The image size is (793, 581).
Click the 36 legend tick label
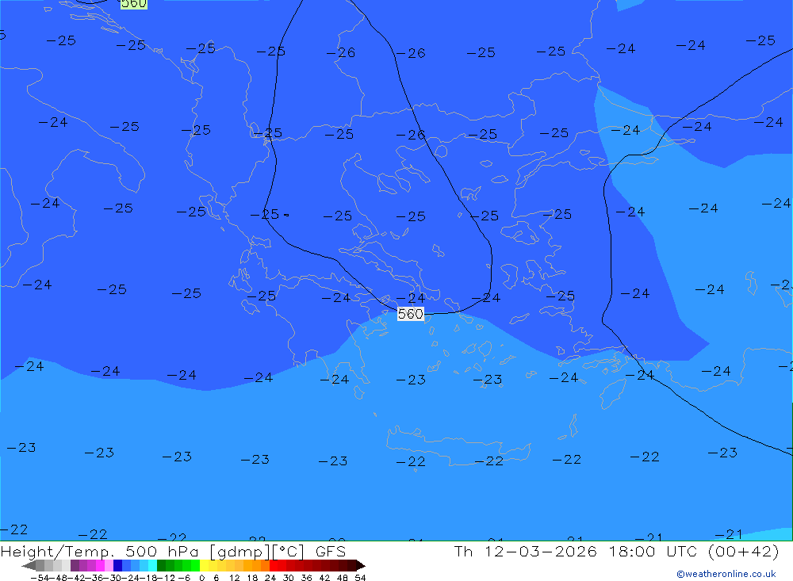click(306, 578)
